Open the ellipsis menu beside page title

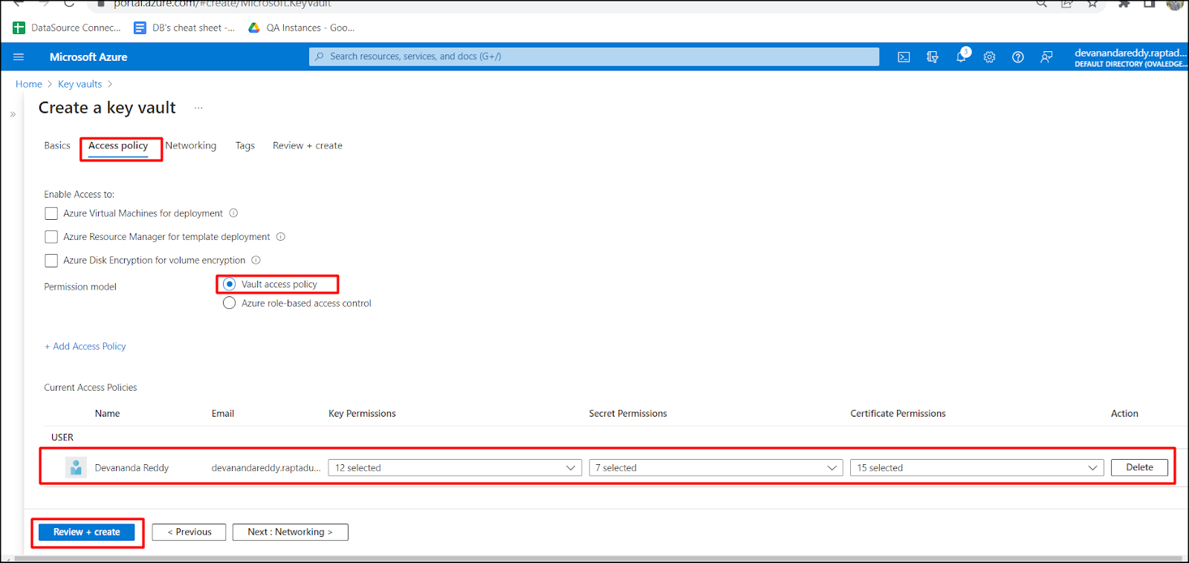click(x=198, y=108)
